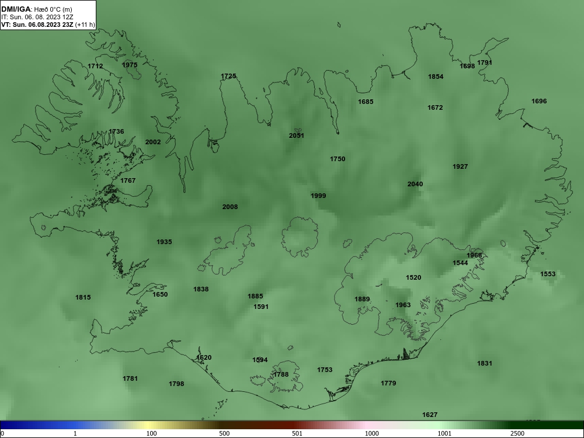
Task: Select the '1000' colour scale label
Action: click(x=372, y=433)
